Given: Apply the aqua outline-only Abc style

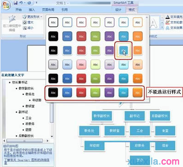Looking at the screenshot, I should pos(123,22).
